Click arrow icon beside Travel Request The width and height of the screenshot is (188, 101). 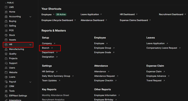[x=164, y=81]
